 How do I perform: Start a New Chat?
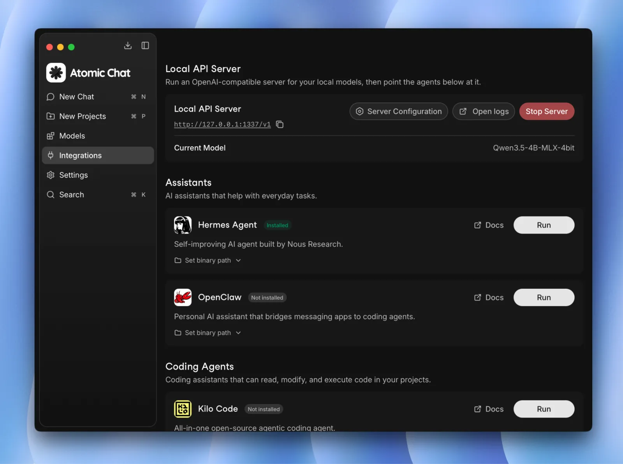[98, 97]
